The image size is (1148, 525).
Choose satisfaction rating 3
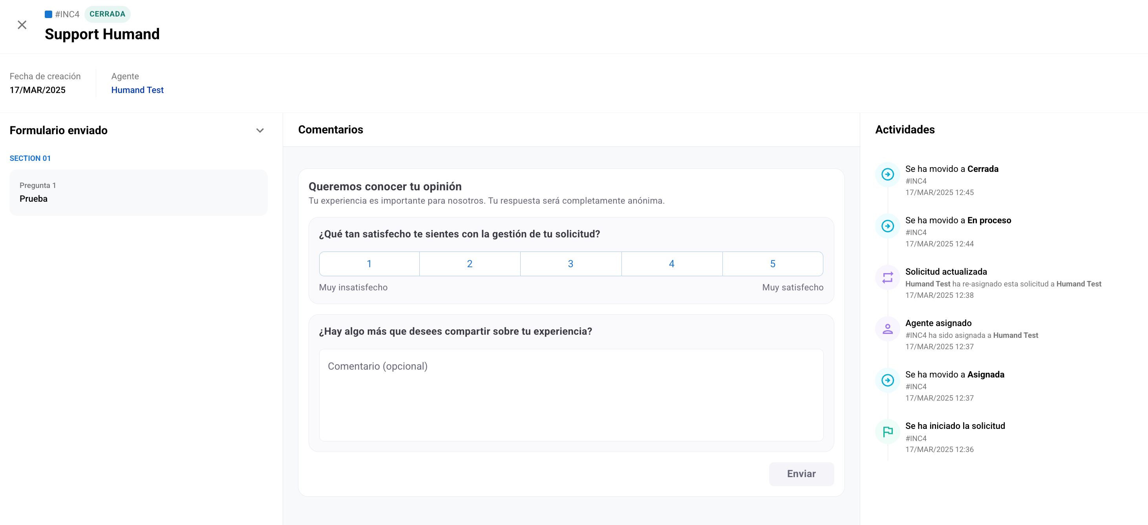click(570, 264)
